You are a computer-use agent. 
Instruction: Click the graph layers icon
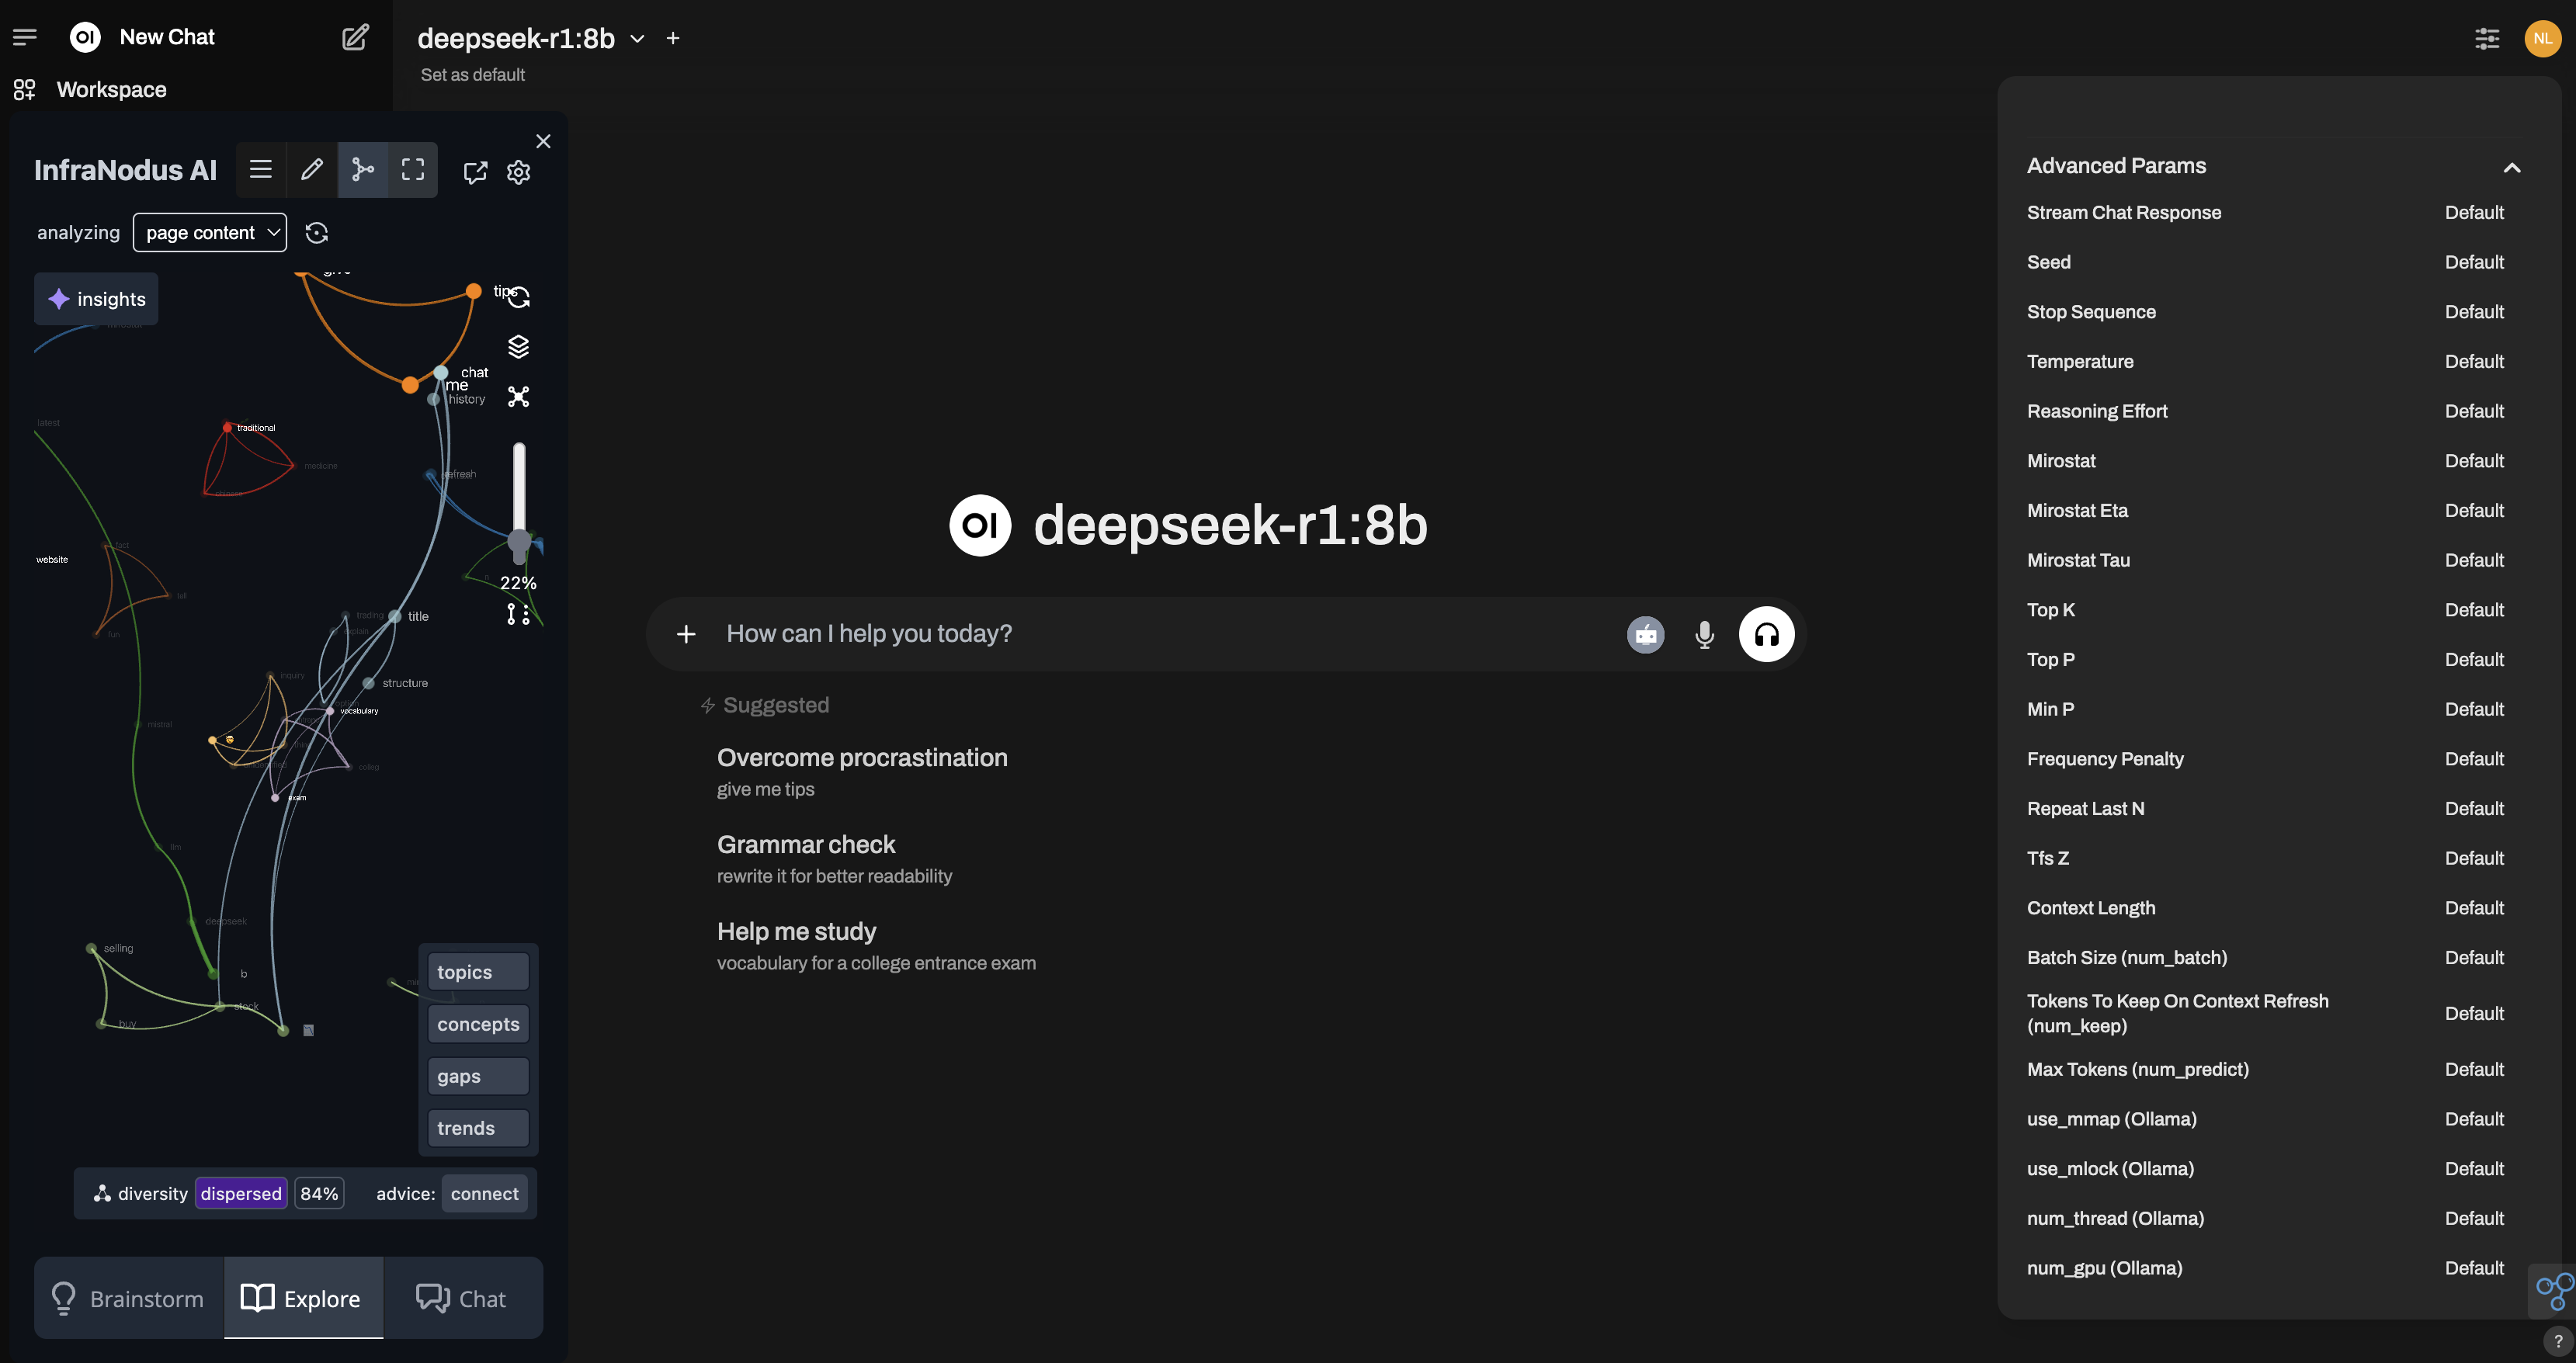click(518, 346)
